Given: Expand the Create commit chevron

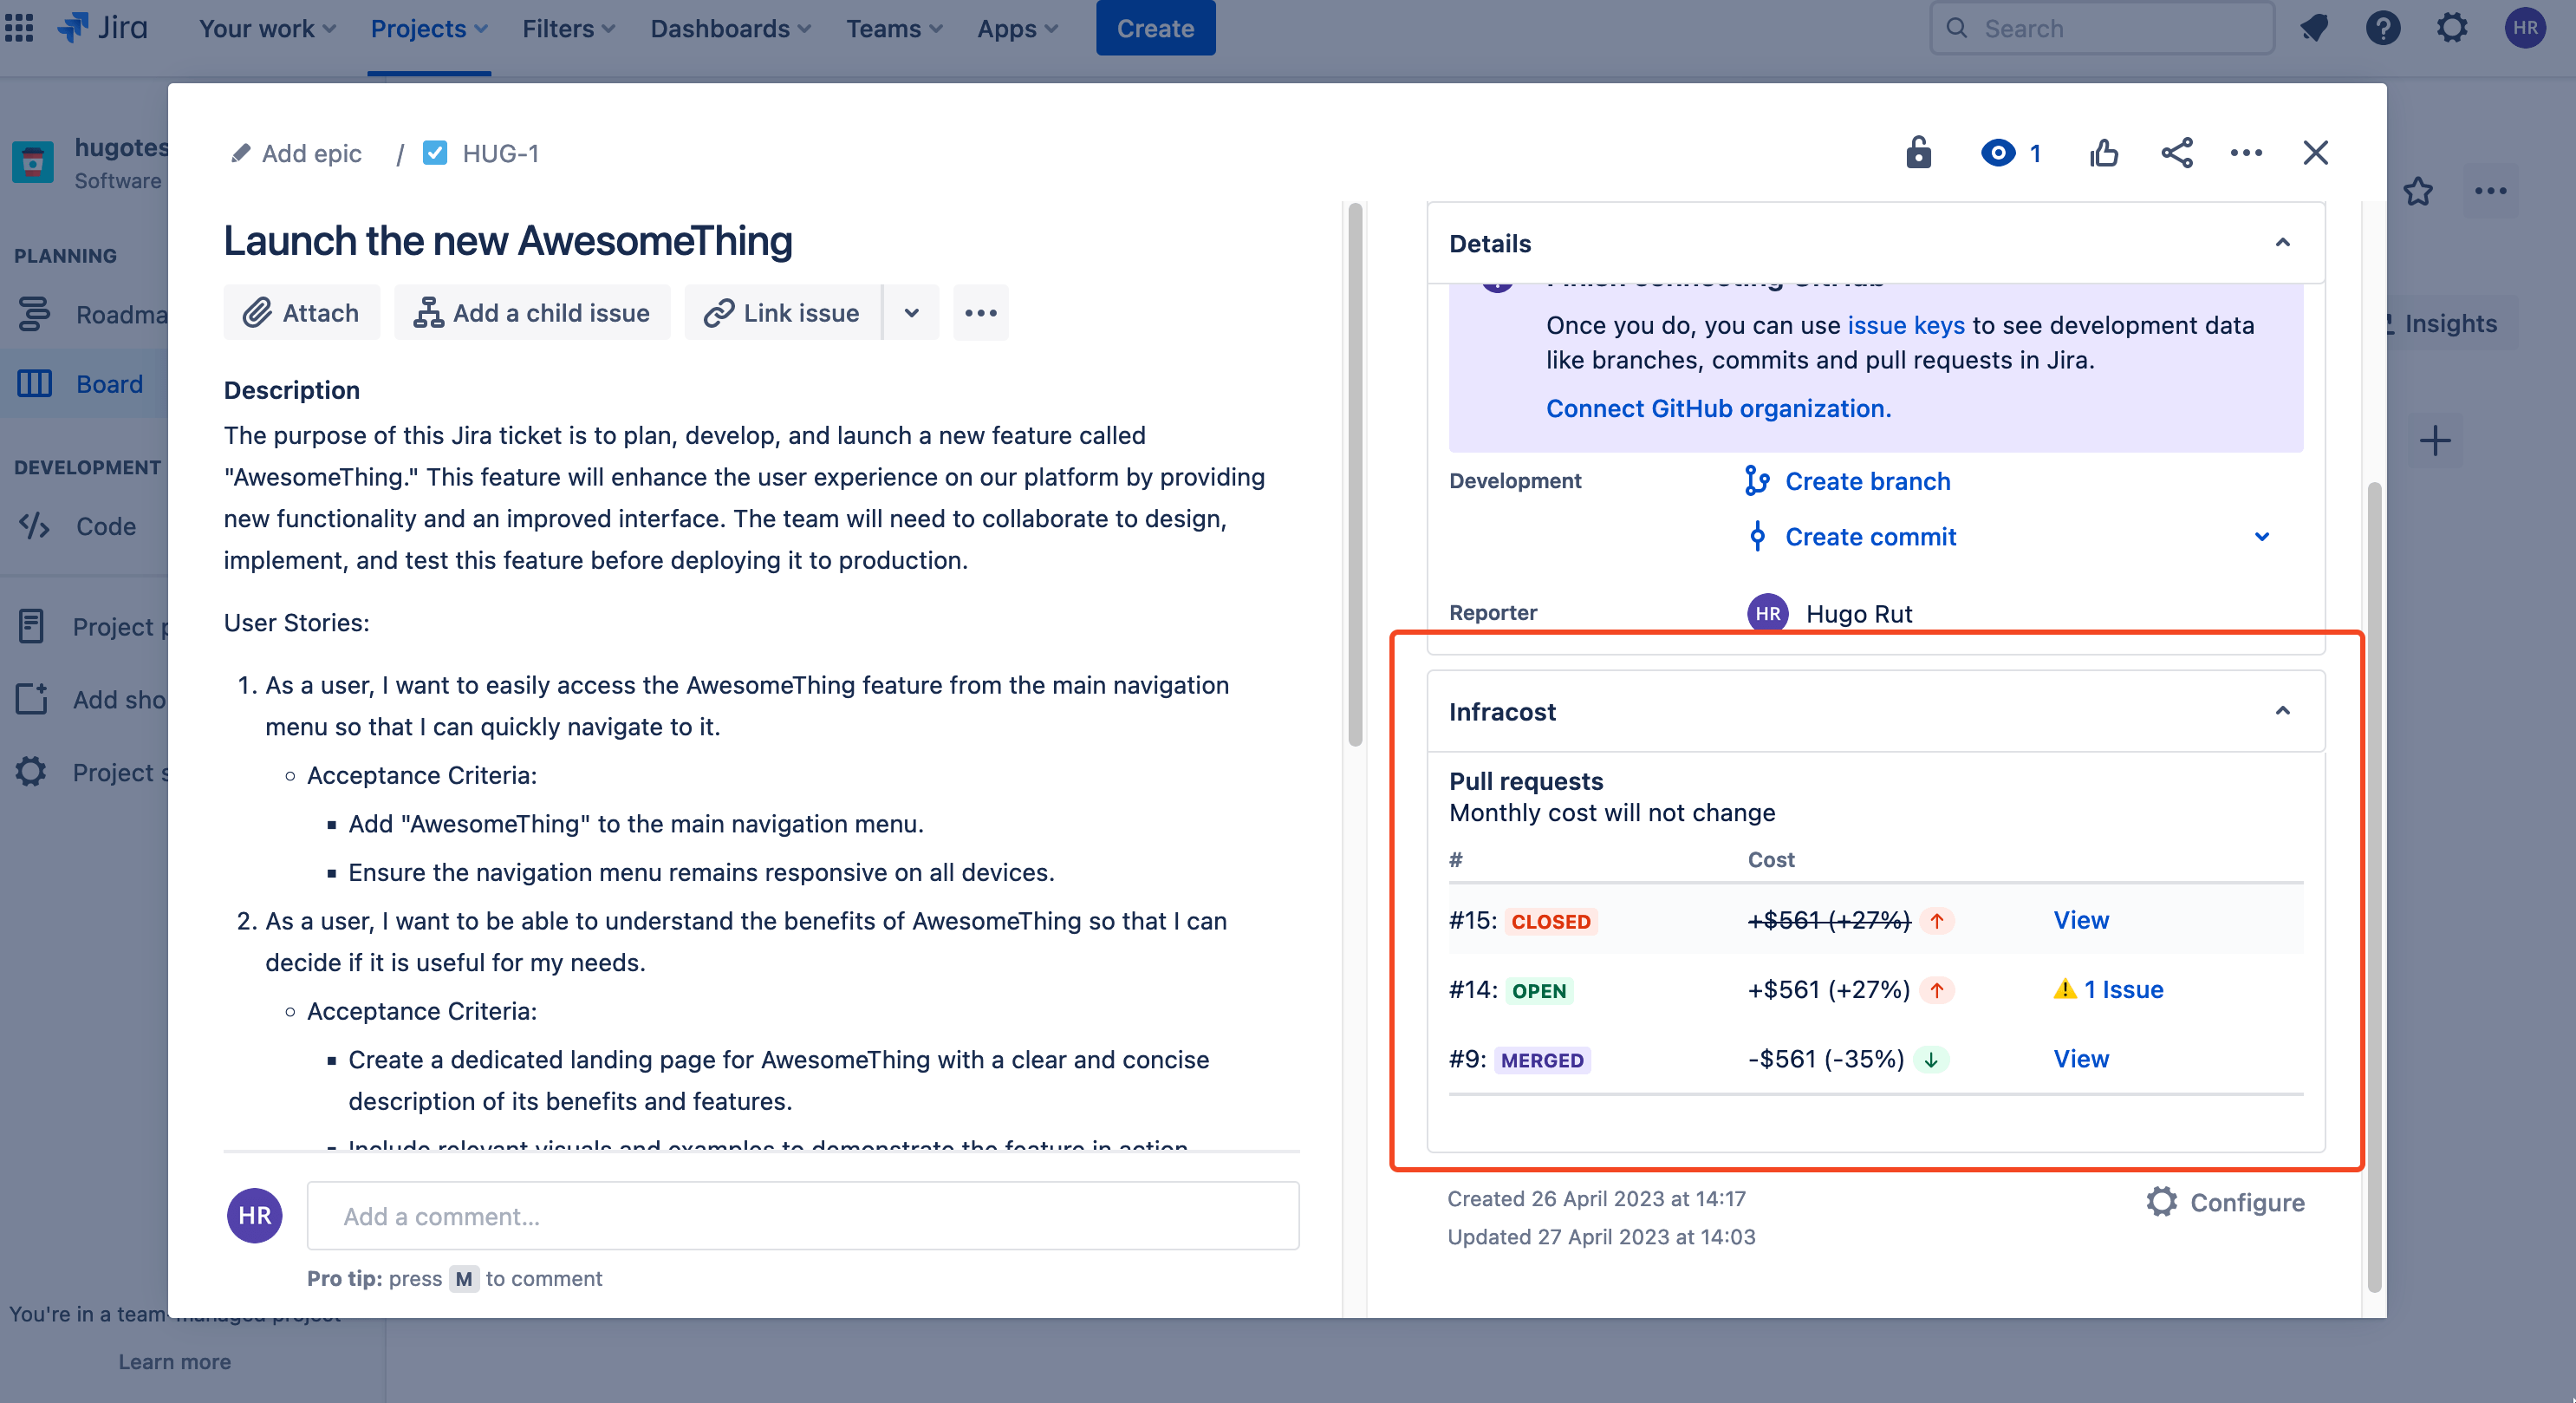Looking at the screenshot, I should pos(2261,538).
